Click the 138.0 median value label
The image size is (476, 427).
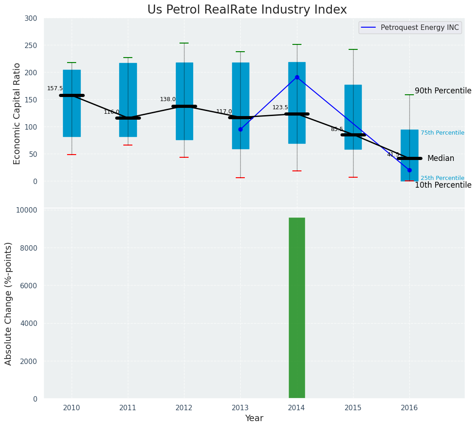click(168, 99)
